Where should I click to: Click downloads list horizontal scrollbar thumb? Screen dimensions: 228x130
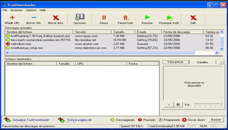pyautogui.click(x=102, y=53)
